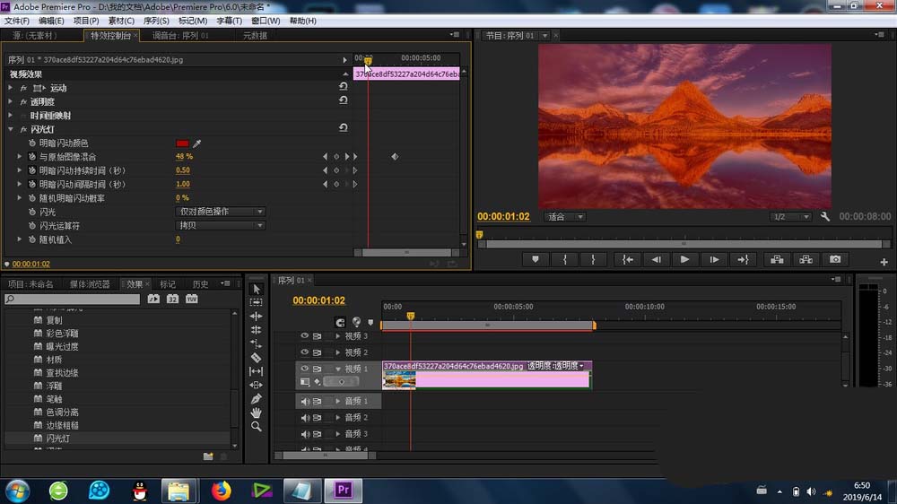Open the red 明暗闪动颜色 color swatch

pos(183,143)
